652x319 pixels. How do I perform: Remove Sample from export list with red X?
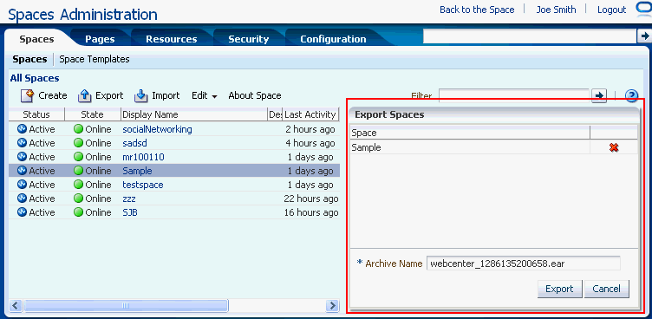[x=613, y=147]
